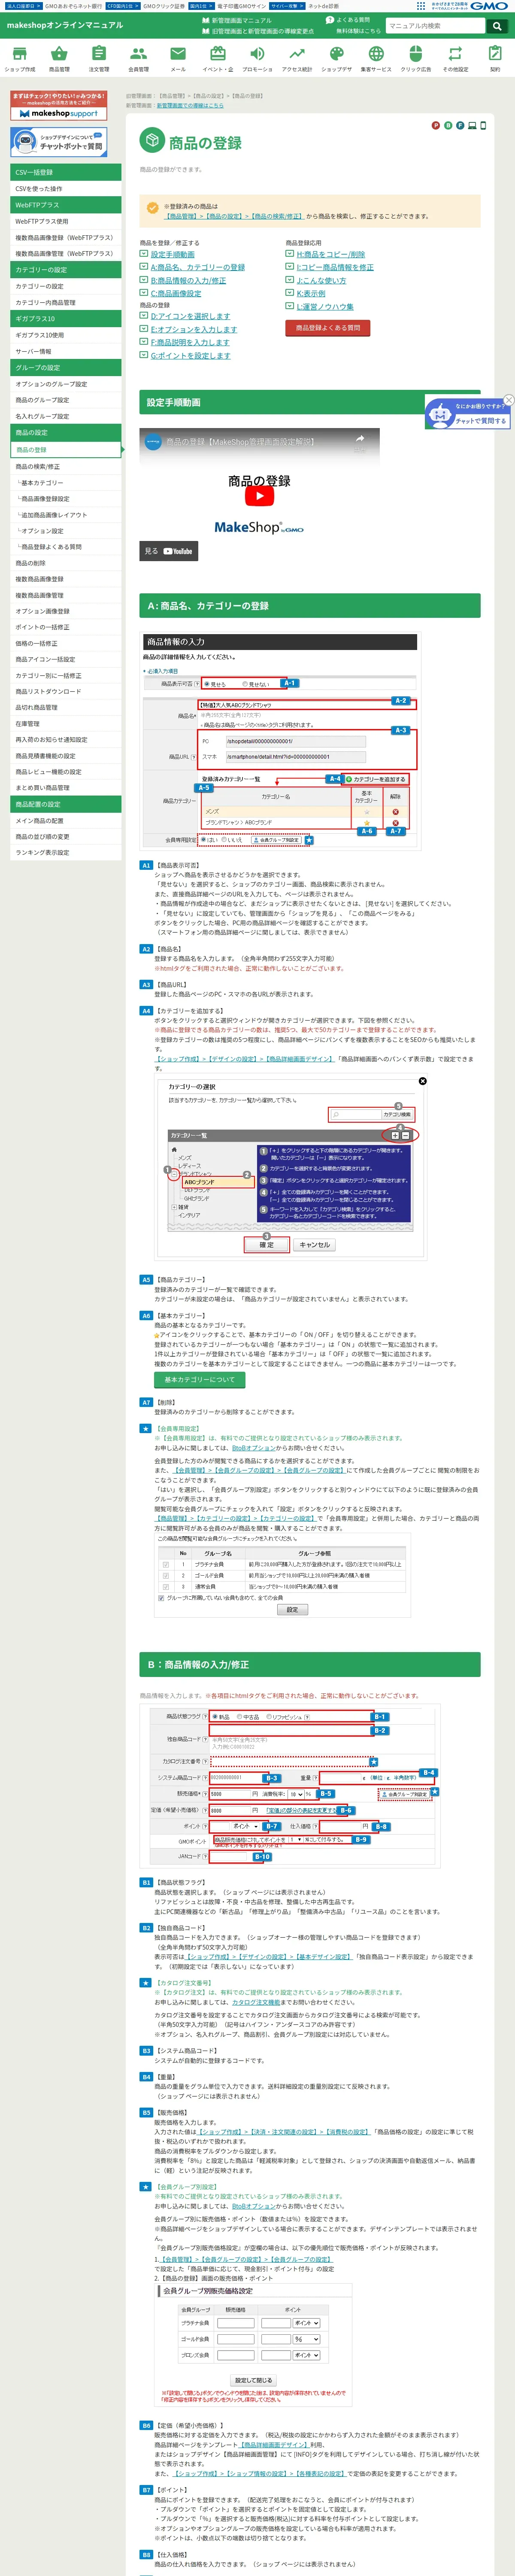Open the 消費税率 dropdown

296,1794
